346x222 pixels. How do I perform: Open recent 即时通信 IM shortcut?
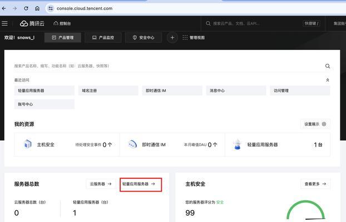pyautogui.click(x=172, y=90)
